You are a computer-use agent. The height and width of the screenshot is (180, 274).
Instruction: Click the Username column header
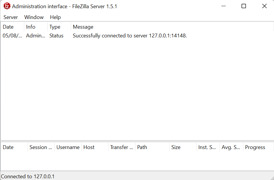68,147
